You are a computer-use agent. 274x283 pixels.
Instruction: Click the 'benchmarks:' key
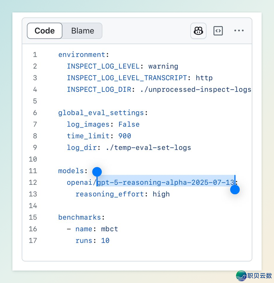81,217
